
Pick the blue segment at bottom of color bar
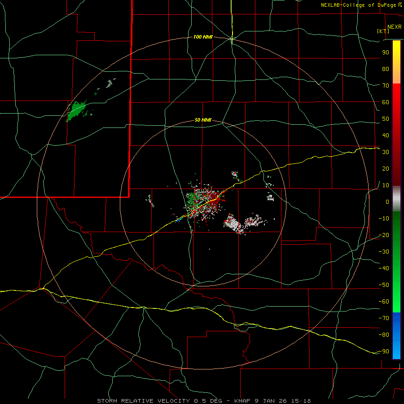[x=396, y=336]
